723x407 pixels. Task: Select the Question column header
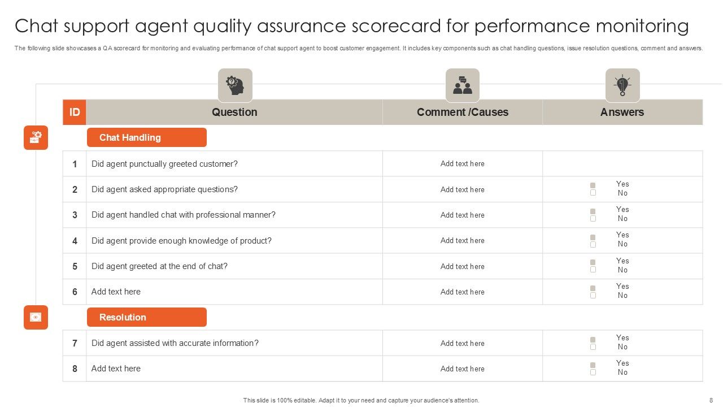pyautogui.click(x=234, y=112)
